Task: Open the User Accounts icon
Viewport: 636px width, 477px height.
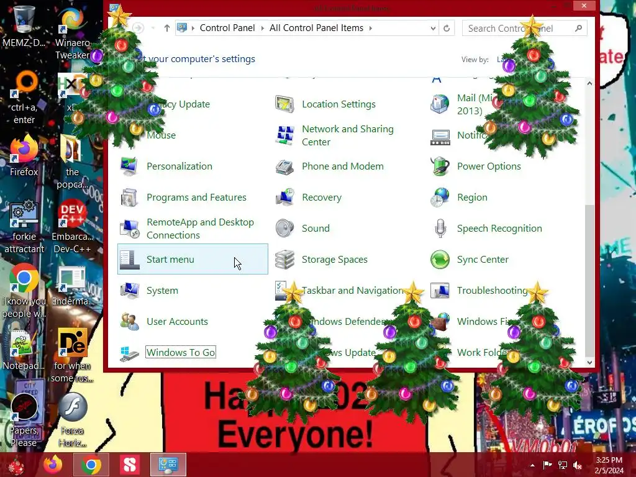Action: 129,322
